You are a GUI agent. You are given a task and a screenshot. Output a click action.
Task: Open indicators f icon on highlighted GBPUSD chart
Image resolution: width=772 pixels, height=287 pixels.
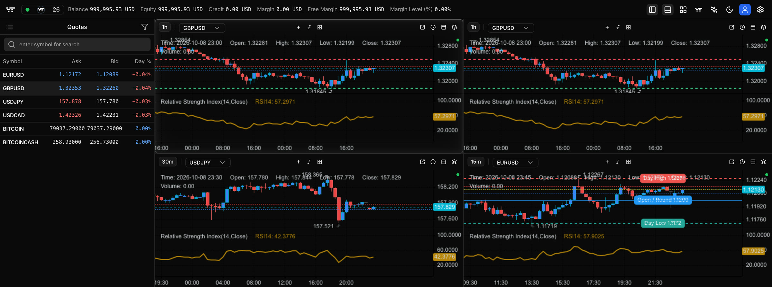(309, 28)
